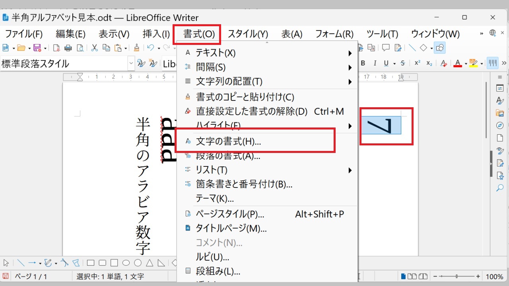Select the ellipse shape in the drawing toolbar
Image resolution: width=509 pixels, height=286 pixels.
(126, 263)
